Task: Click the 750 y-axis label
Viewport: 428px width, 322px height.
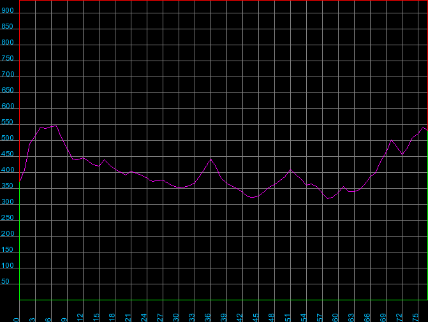Action: point(8,59)
